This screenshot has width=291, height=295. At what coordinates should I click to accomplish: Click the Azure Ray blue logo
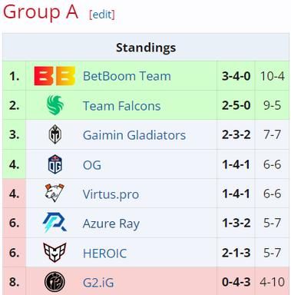(55, 223)
